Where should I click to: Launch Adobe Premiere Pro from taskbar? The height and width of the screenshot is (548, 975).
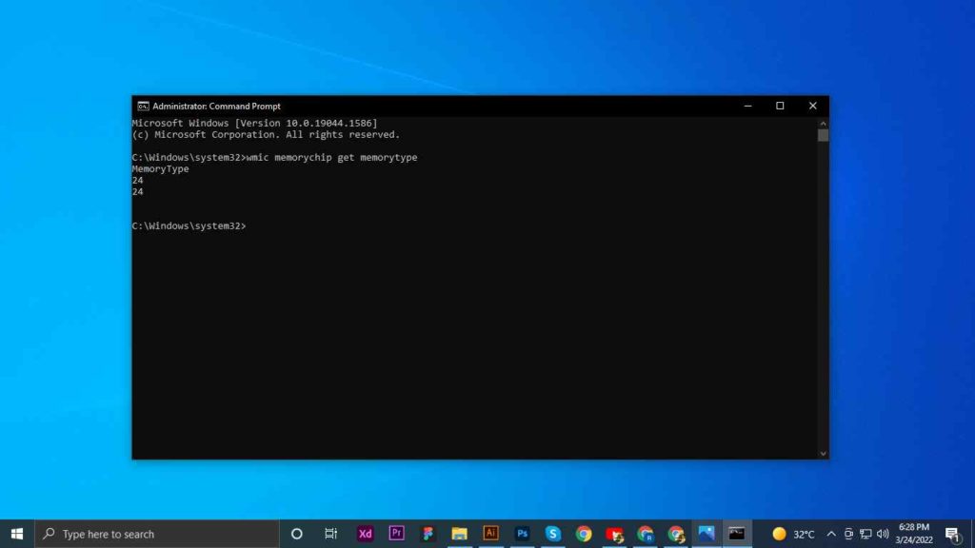coord(397,534)
